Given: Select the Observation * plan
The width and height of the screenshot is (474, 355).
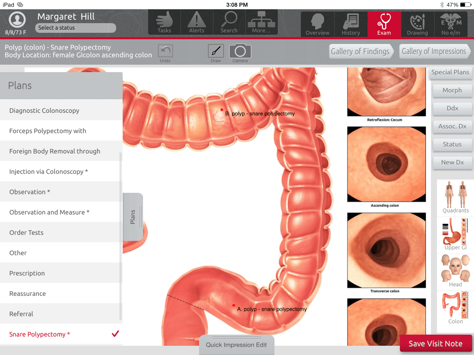Looking at the screenshot, I should [62, 192].
